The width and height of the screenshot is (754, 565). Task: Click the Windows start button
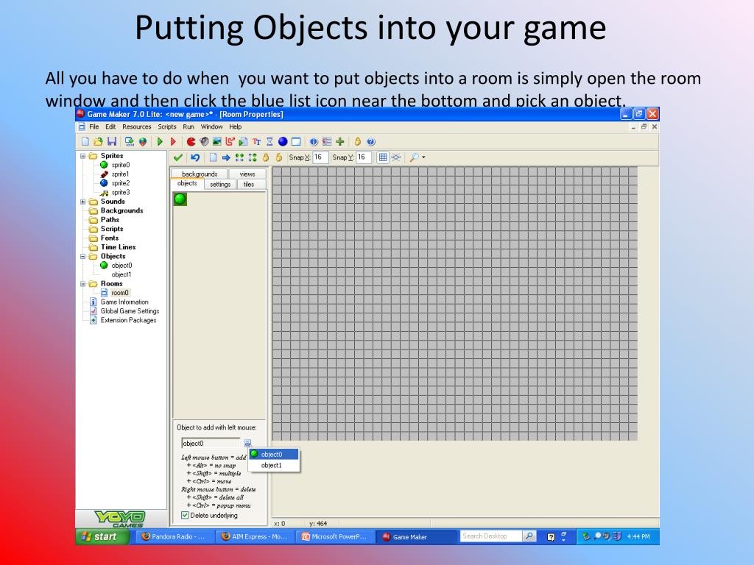[x=102, y=536]
